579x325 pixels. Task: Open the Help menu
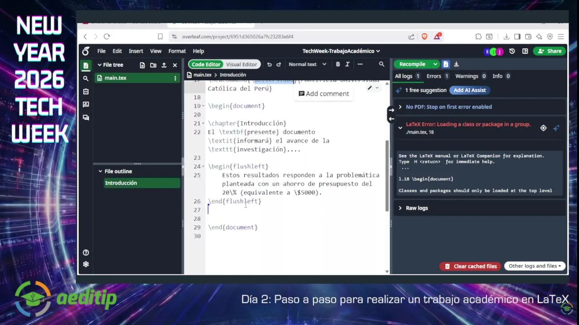(198, 51)
